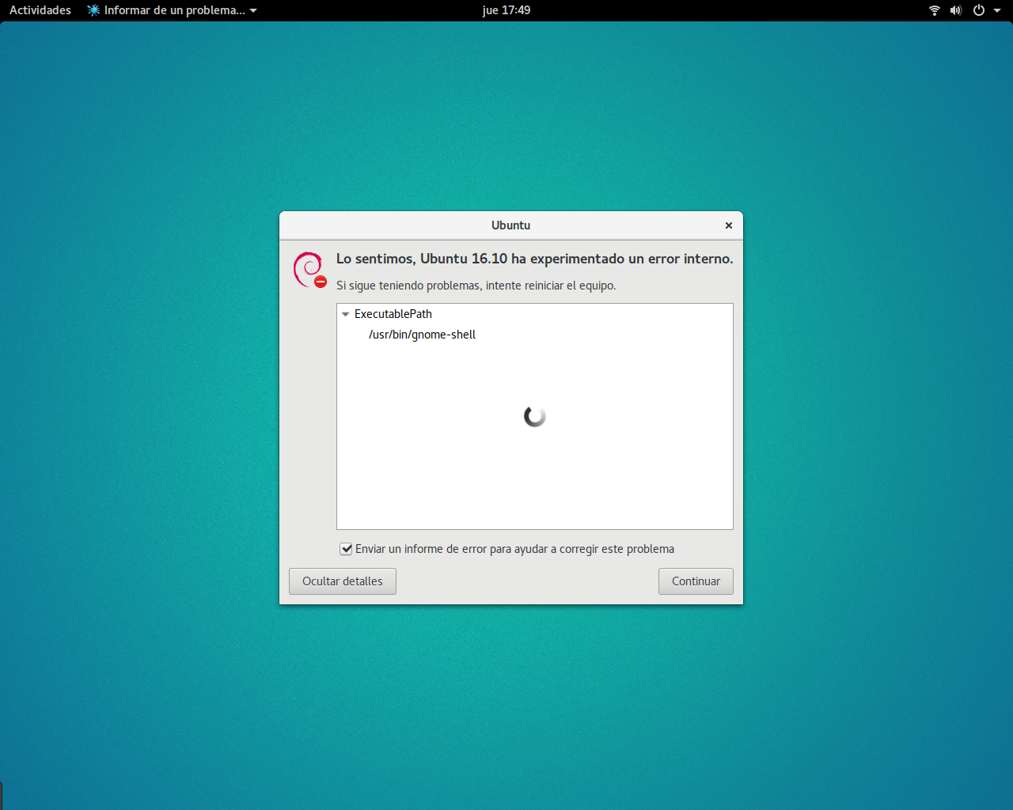Close the Ubuntu error dialog
The height and width of the screenshot is (810, 1013).
[729, 225]
